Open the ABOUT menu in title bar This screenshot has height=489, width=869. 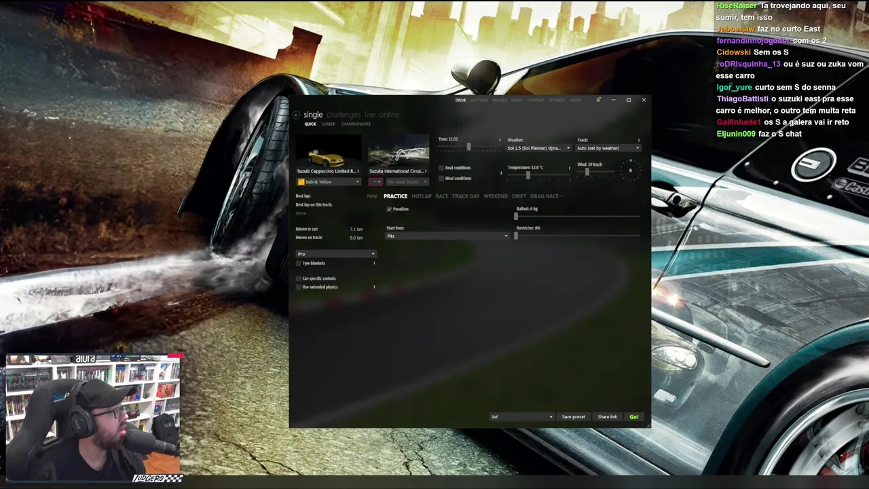575,101
